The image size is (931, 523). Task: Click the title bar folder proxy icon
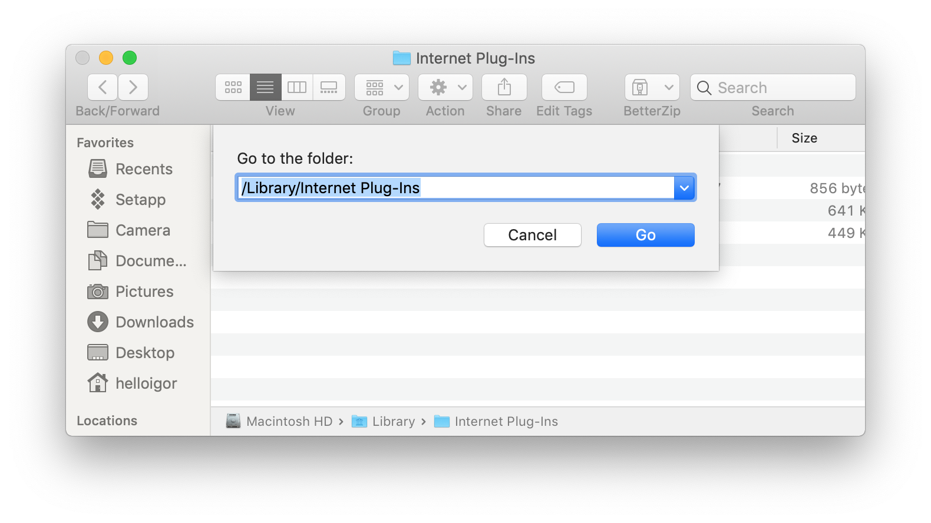(x=402, y=58)
